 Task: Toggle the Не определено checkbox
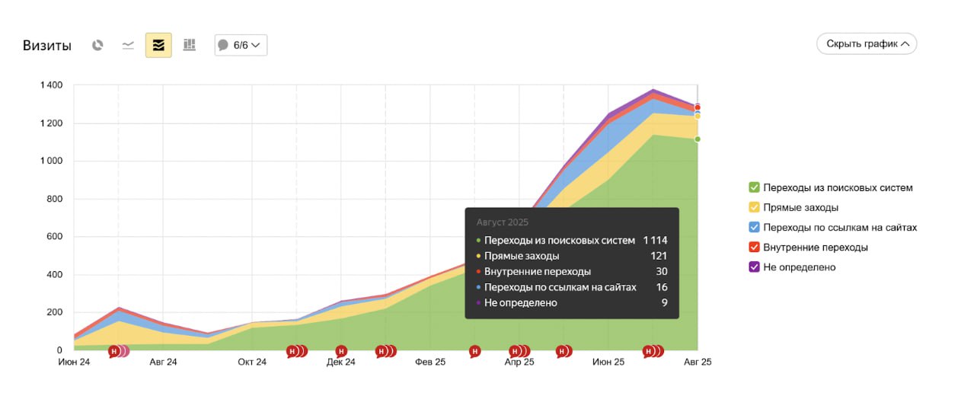(x=754, y=267)
